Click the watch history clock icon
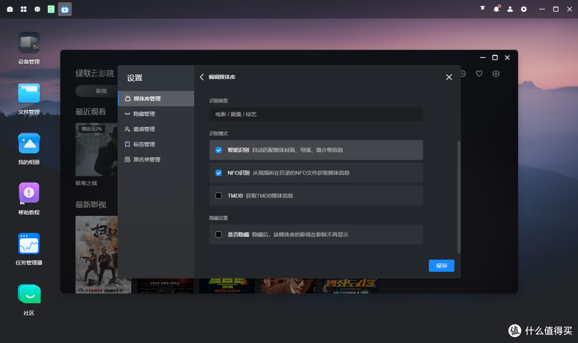Viewport: 578px width, 343px height. pyautogui.click(x=463, y=74)
